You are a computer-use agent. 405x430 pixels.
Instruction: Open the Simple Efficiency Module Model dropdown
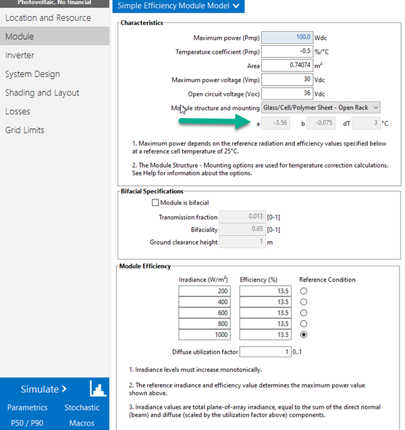coord(178,7)
